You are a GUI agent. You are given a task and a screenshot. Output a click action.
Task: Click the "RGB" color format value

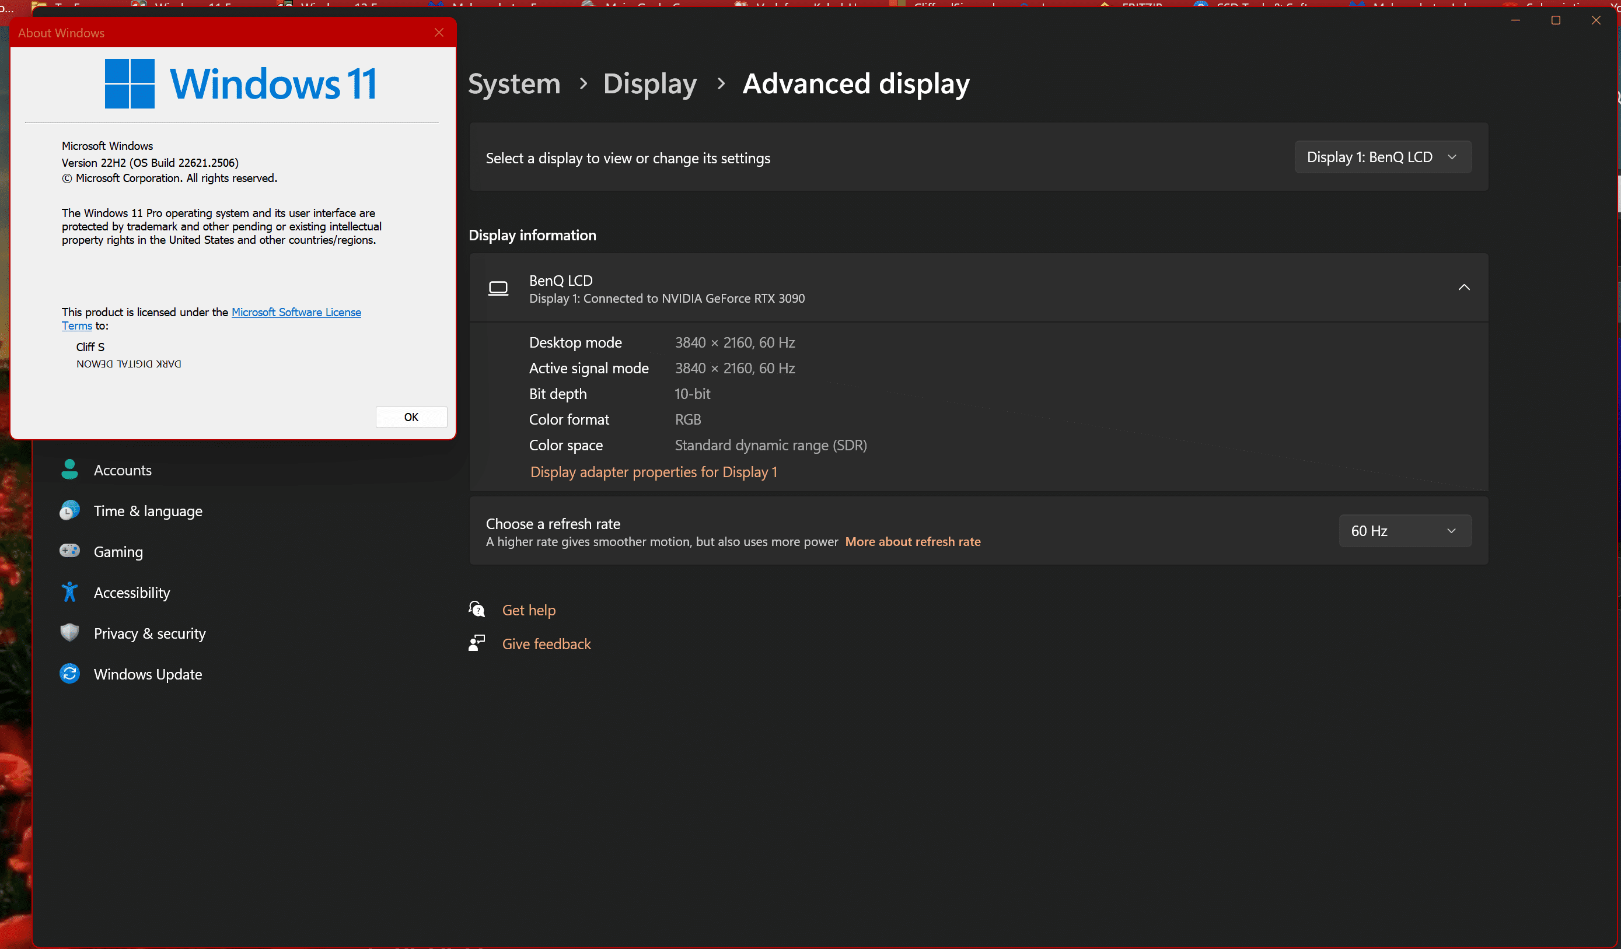pyautogui.click(x=687, y=419)
